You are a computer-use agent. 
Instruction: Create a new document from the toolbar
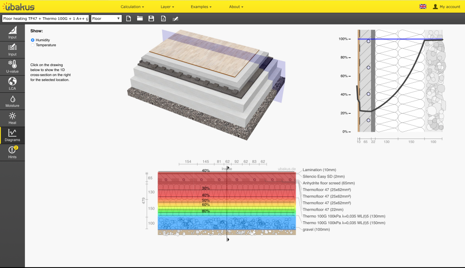pos(129,19)
